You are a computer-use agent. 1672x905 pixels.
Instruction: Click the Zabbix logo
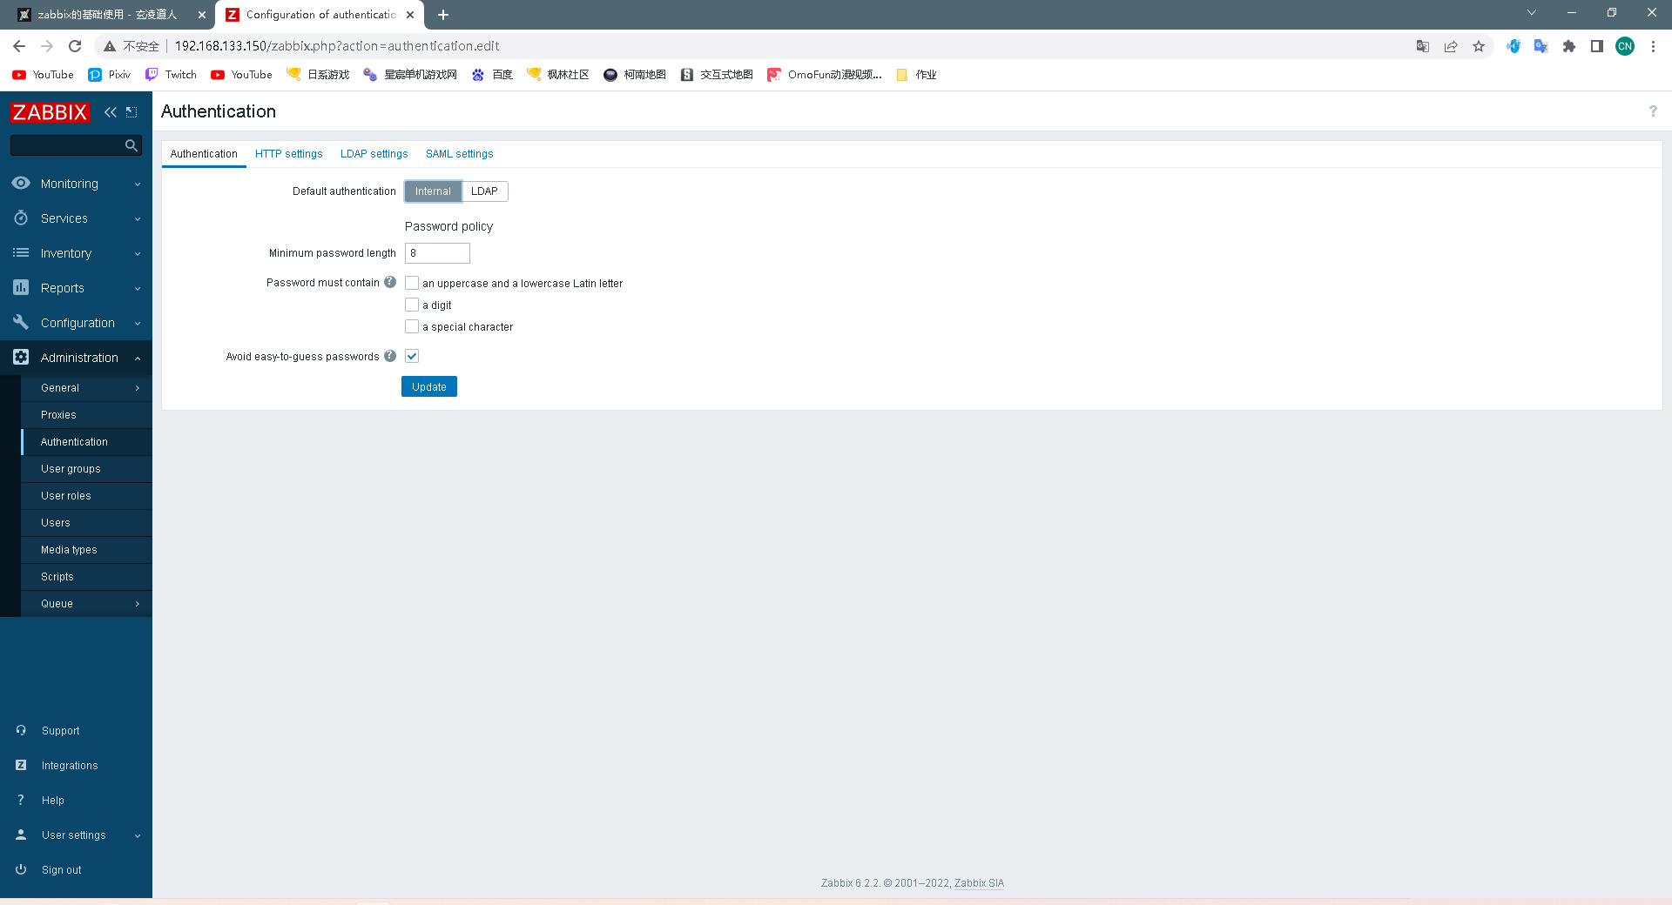click(x=50, y=112)
